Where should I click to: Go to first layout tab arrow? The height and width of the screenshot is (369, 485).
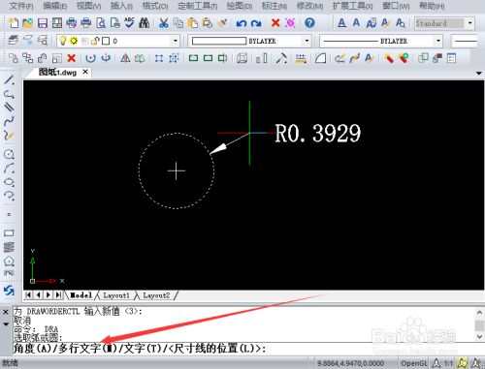[x=28, y=294]
